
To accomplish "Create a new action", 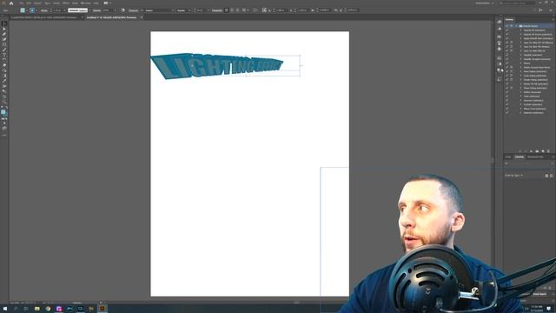I will coord(542,151).
